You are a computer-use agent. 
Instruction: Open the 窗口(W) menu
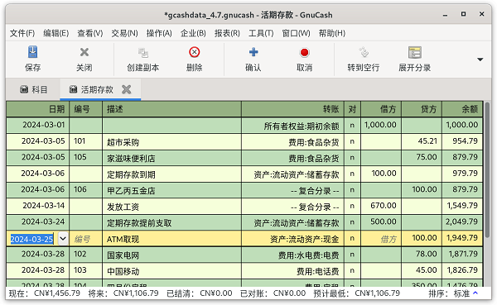point(296,33)
